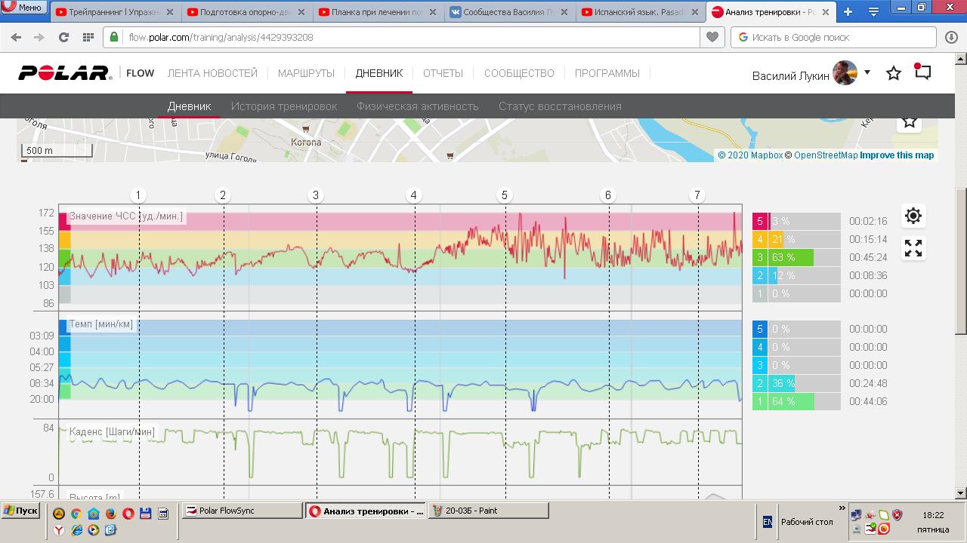Click the heart rate zone 5 swatch
Screen dimensions: 967x543
pyautogui.click(x=760, y=221)
